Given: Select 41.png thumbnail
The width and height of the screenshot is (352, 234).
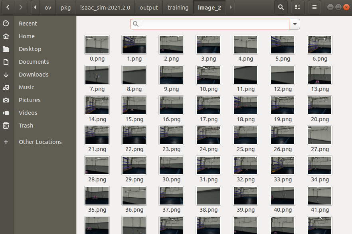Looking at the screenshot, I should tap(320, 196).
